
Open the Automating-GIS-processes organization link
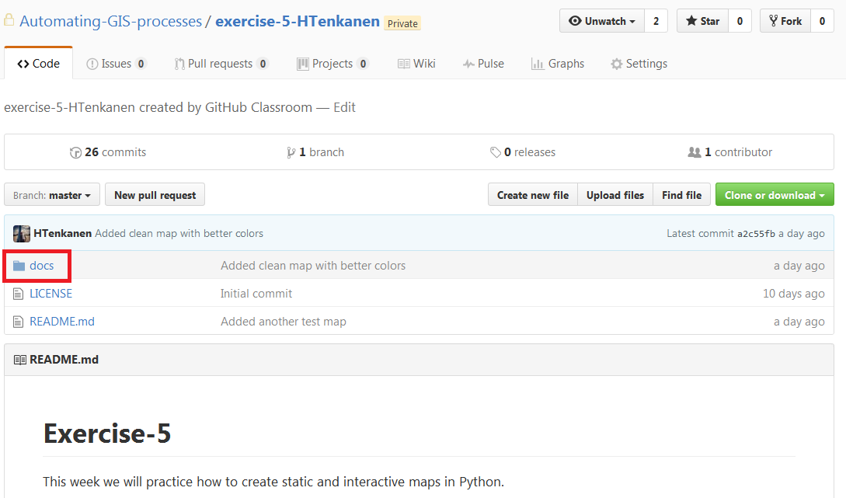110,21
